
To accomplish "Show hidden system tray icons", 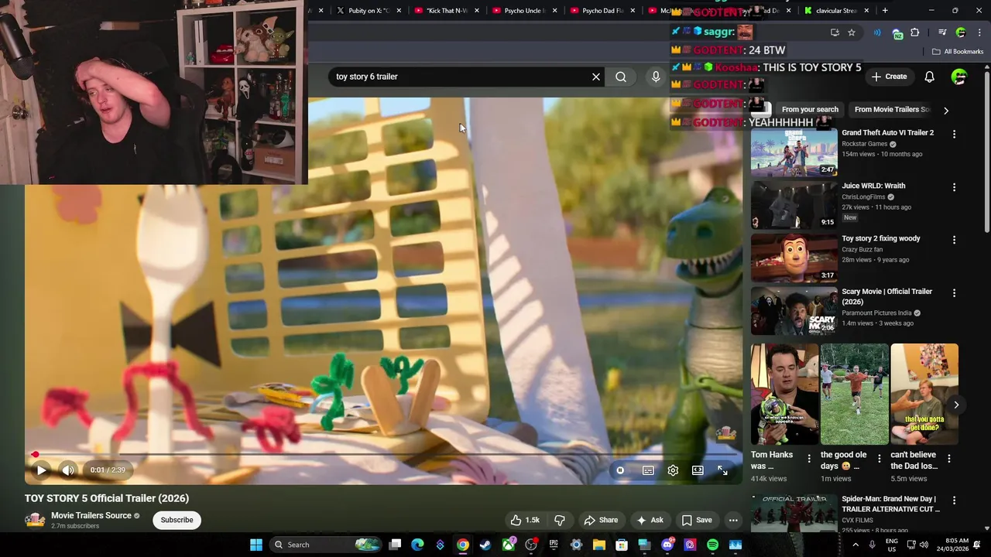I will coord(856,545).
